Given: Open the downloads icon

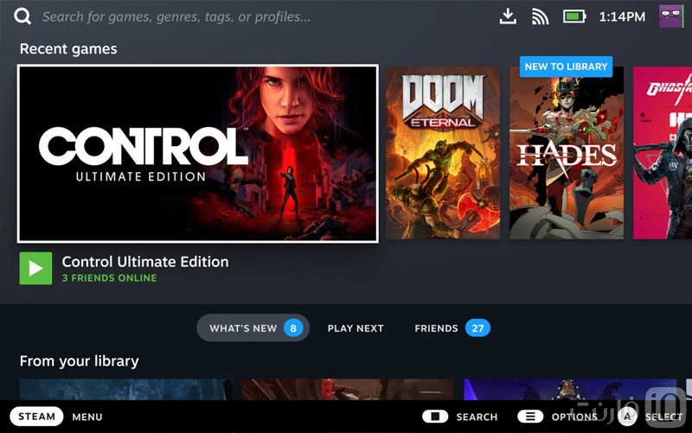Looking at the screenshot, I should coord(508,16).
